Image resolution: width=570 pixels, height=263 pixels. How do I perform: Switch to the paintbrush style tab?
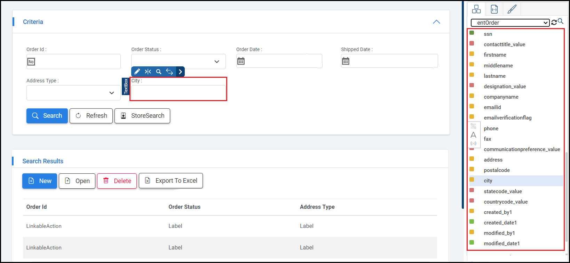(512, 9)
